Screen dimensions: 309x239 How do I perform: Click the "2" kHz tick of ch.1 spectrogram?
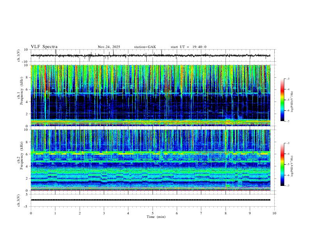(27, 114)
